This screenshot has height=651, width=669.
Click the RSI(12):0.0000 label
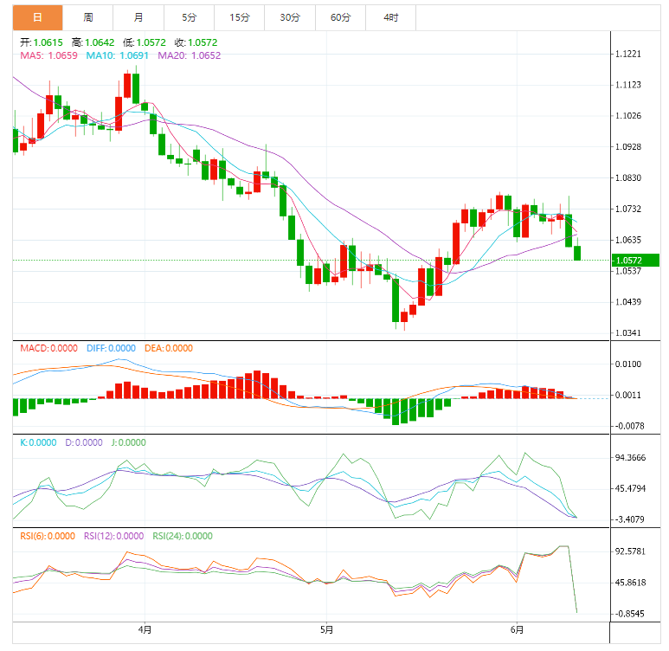[x=114, y=536]
